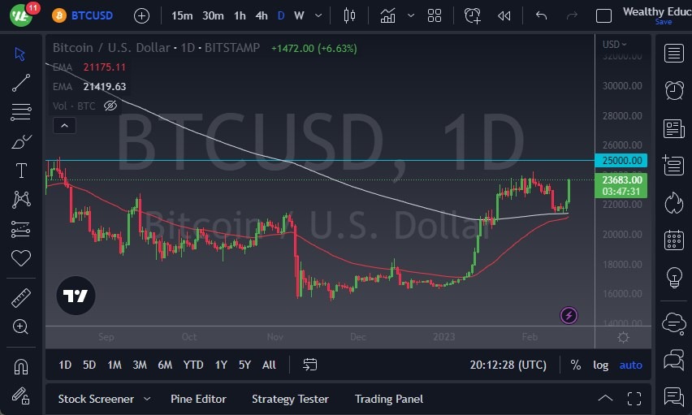Open the chart patterns tool

(x=21, y=200)
